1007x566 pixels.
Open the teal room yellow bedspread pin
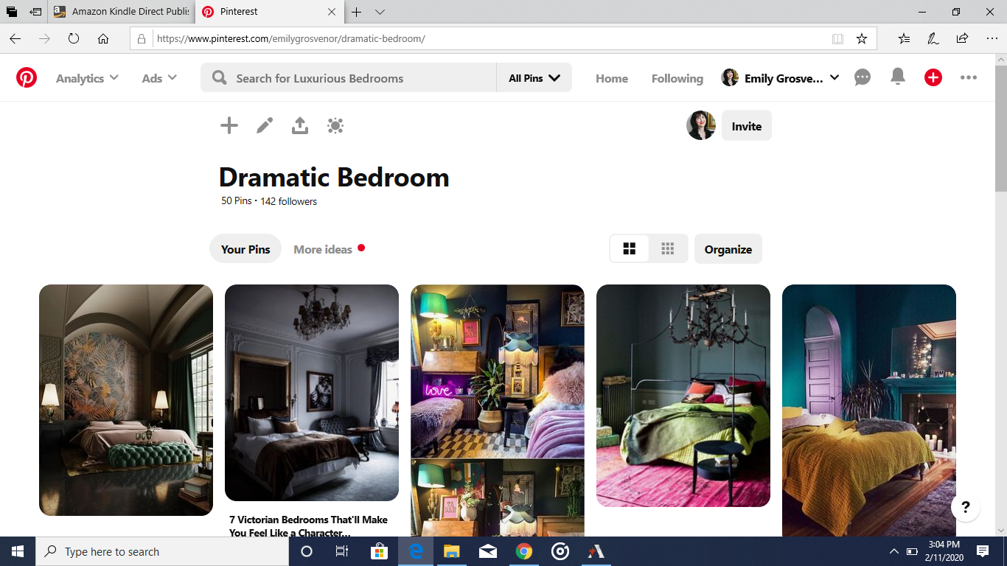869,410
